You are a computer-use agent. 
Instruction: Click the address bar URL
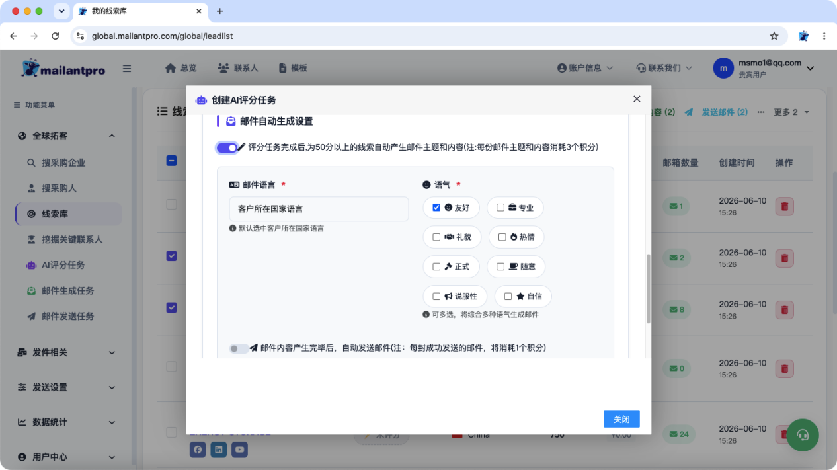(163, 36)
